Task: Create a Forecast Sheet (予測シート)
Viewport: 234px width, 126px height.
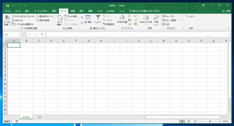Action: click(156, 20)
